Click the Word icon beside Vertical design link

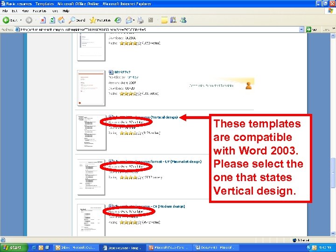pos(111,117)
